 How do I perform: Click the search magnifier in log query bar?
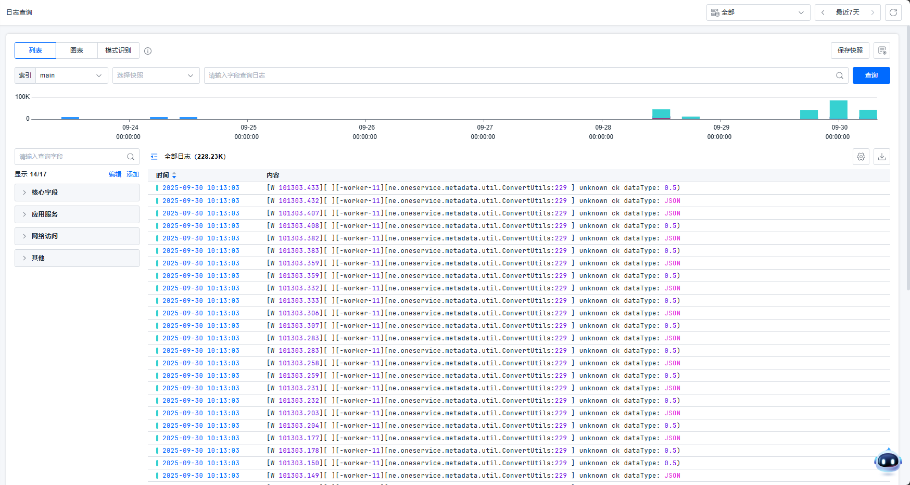839,75
